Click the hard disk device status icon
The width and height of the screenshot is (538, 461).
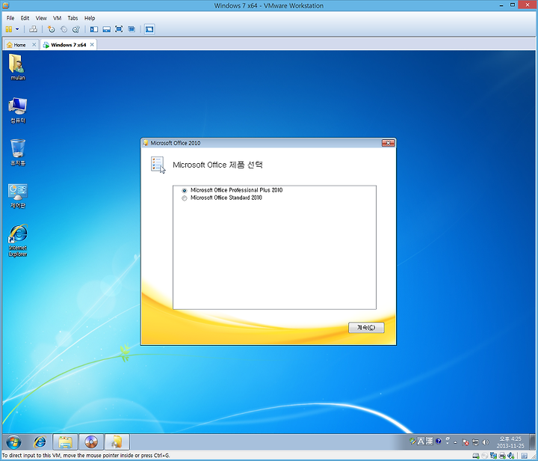pyautogui.click(x=476, y=456)
